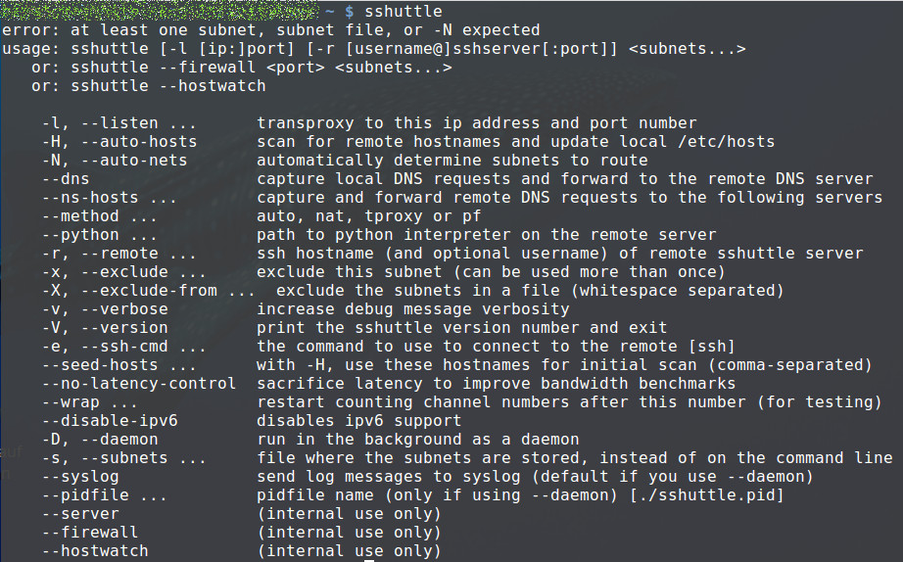Click the 'sshuttle' command at the prompt
The height and width of the screenshot is (562, 903).
[404, 12]
